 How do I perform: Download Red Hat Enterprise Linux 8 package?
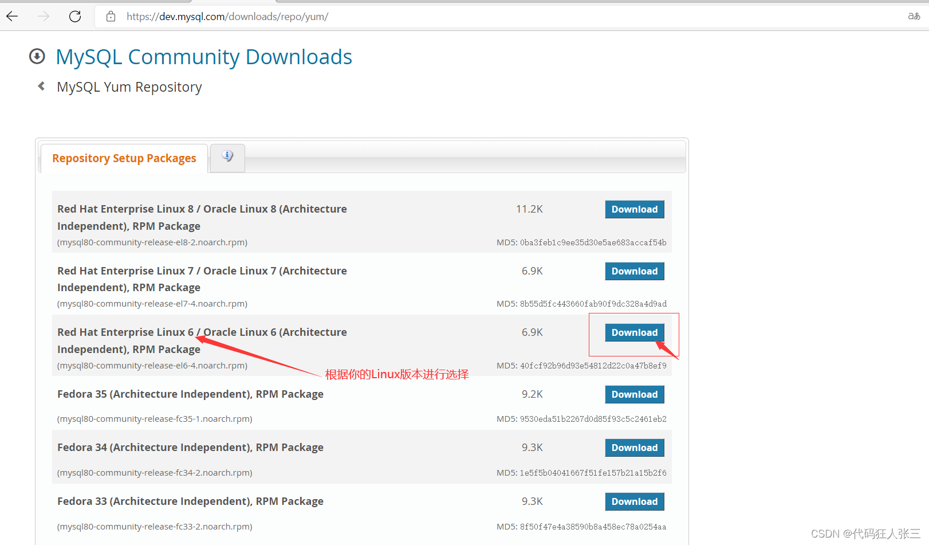point(635,209)
